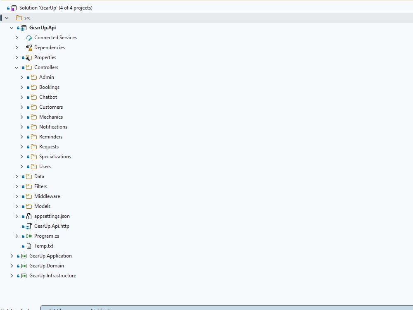Click the Connected Services cloud icon
This screenshot has height=310, width=413.
pos(29,38)
